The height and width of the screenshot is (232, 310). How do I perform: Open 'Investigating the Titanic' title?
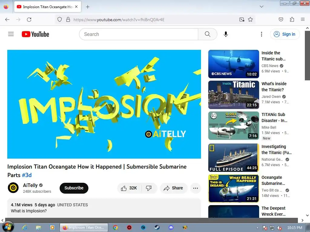pos(277,150)
